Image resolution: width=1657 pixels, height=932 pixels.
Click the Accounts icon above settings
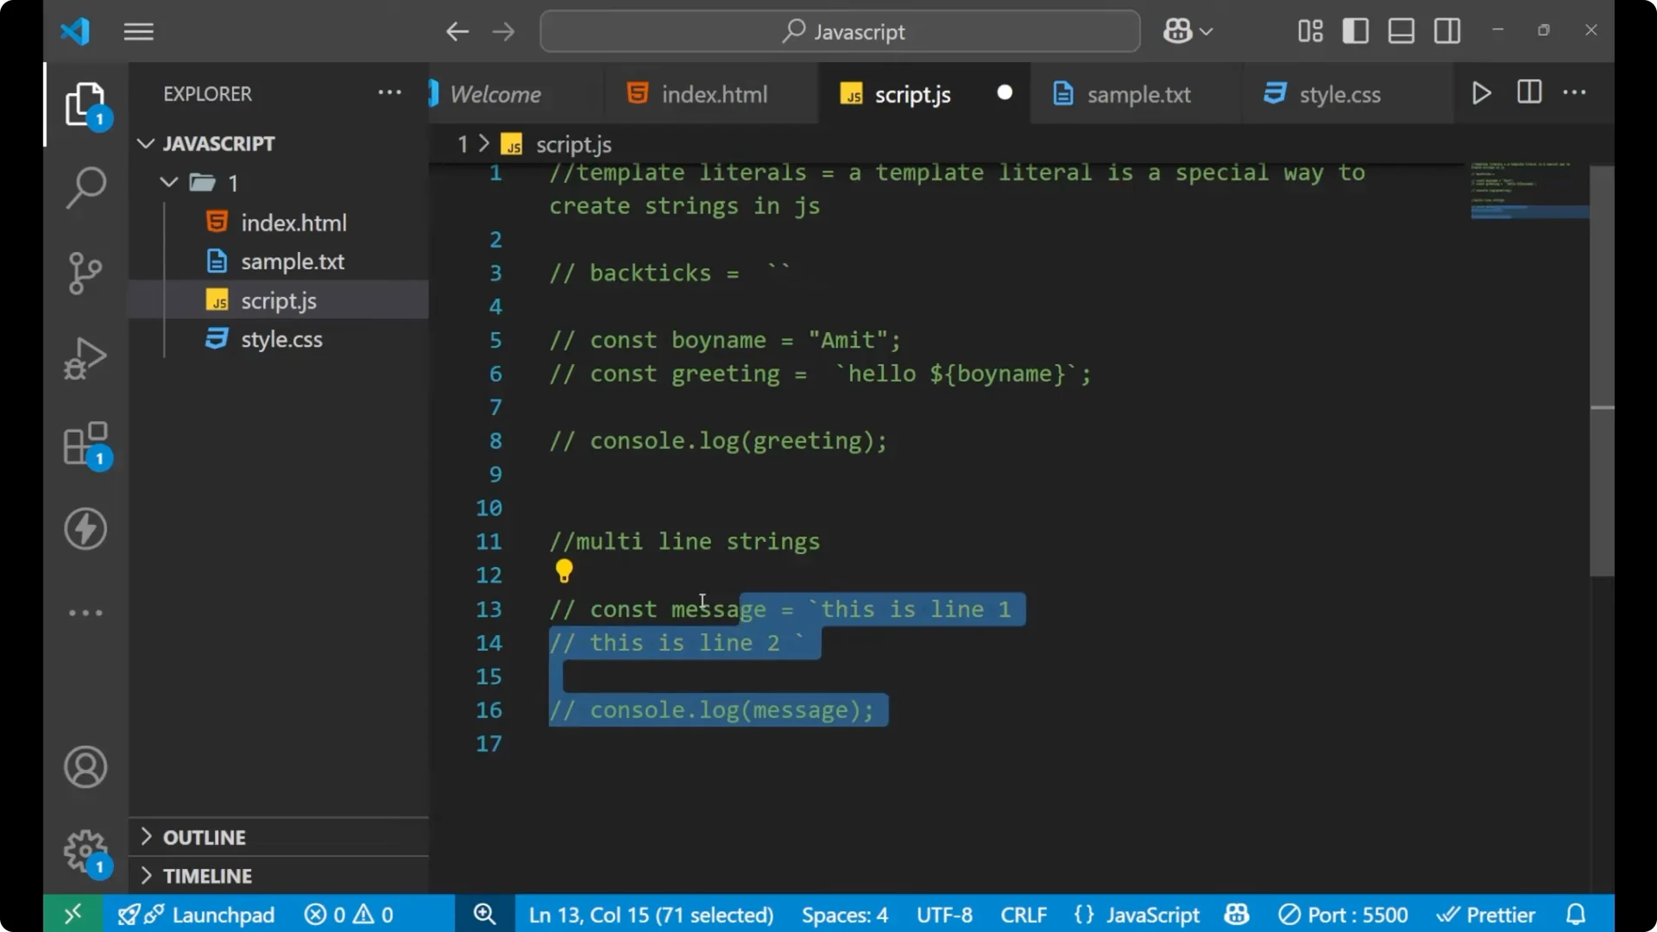[x=85, y=767]
